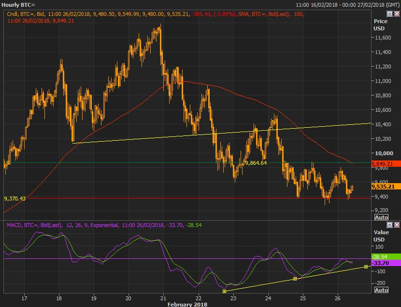Close the price chart panel
This screenshot has height=307, width=401.
396,14
